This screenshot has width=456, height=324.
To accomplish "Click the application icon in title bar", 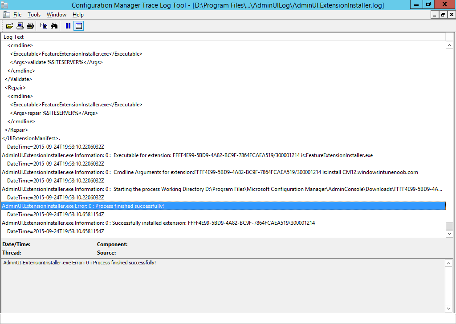I will [x=4, y=5].
